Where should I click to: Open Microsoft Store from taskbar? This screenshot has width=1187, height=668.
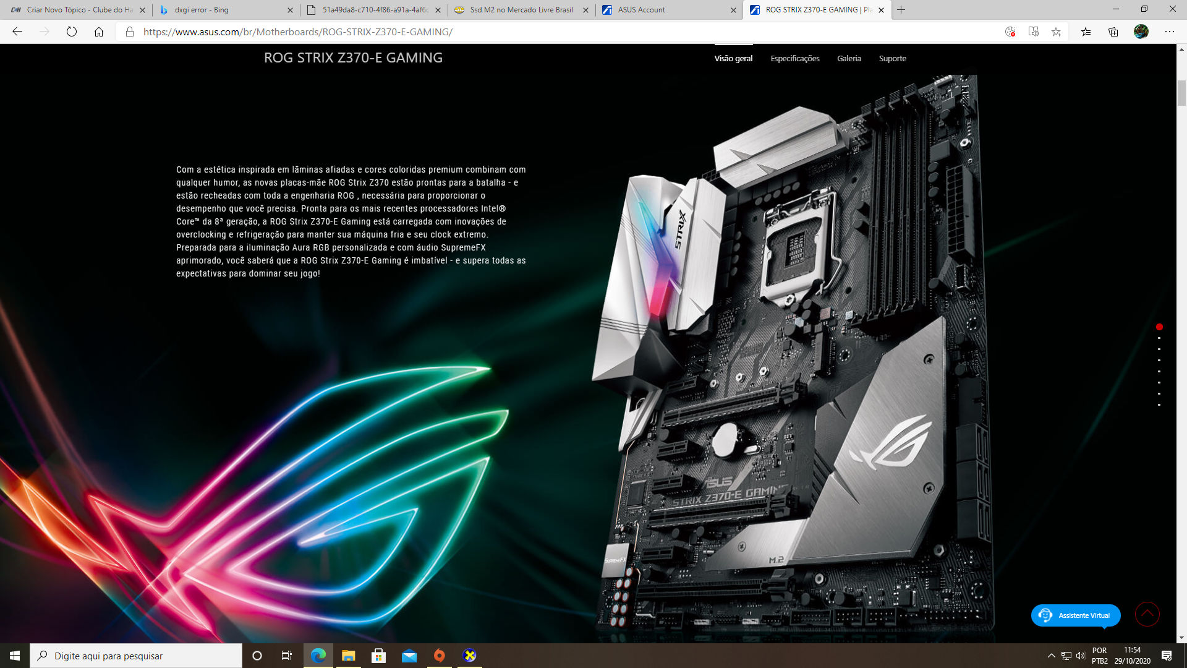click(x=379, y=656)
